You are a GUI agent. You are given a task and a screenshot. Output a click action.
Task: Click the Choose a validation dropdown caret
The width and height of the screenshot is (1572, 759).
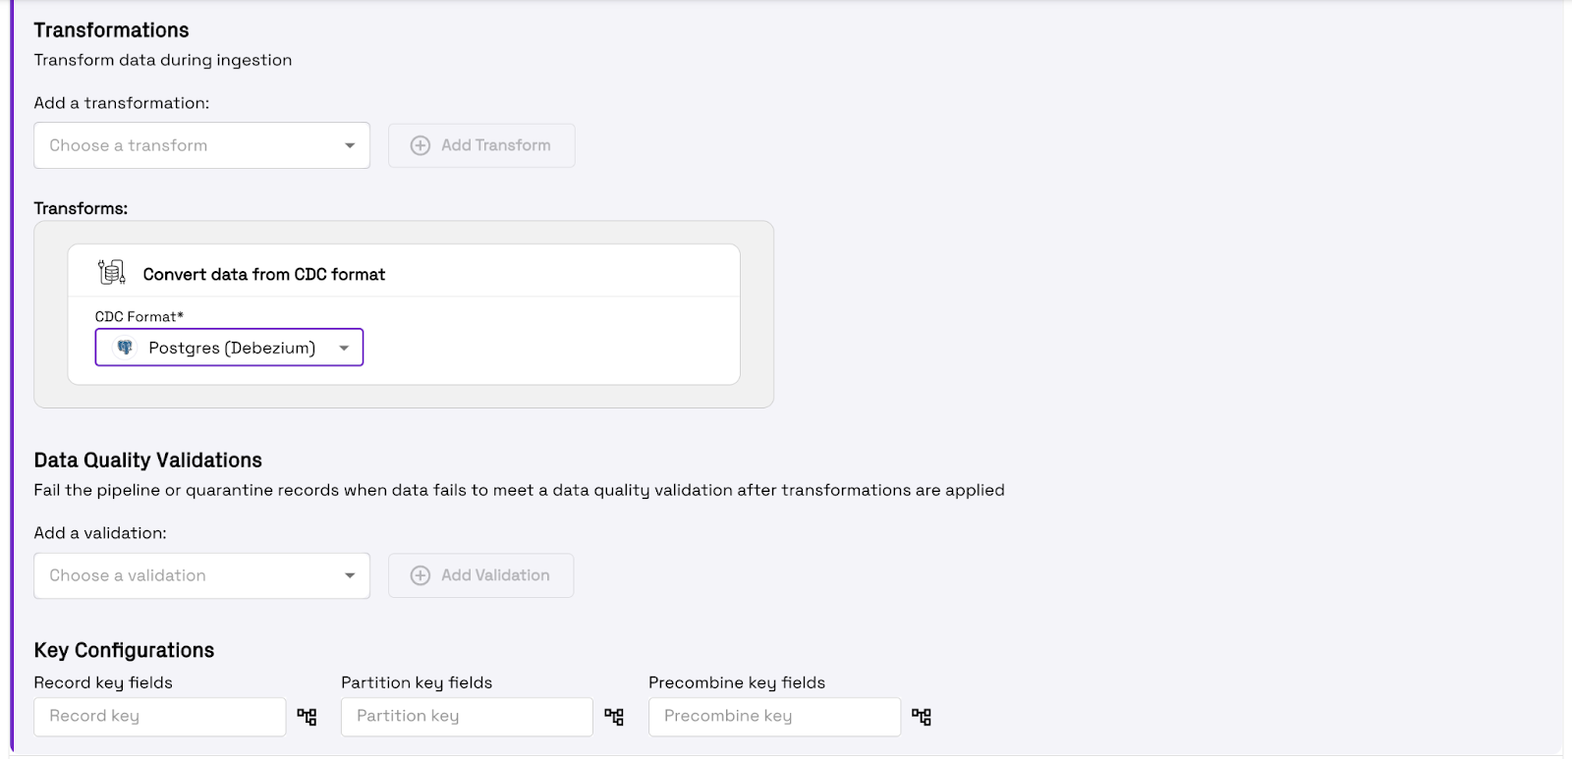tap(351, 575)
